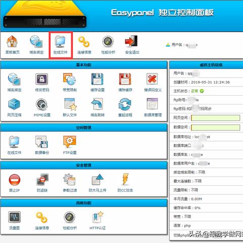Click the 安全管理 section header
The height and width of the screenshot is (243, 243).
(x=84, y=166)
